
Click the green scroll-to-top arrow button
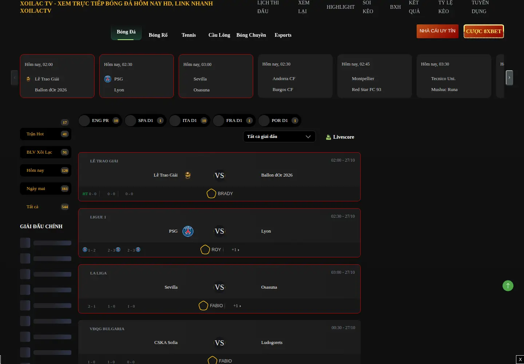click(x=508, y=286)
